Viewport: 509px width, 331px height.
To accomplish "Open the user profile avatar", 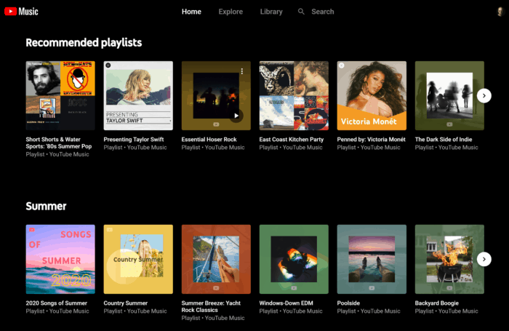I will pyautogui.click(x=500, y=12).
